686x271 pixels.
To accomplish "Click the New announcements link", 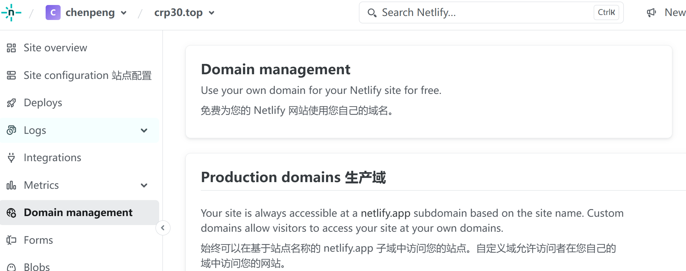I will (675, 13).
